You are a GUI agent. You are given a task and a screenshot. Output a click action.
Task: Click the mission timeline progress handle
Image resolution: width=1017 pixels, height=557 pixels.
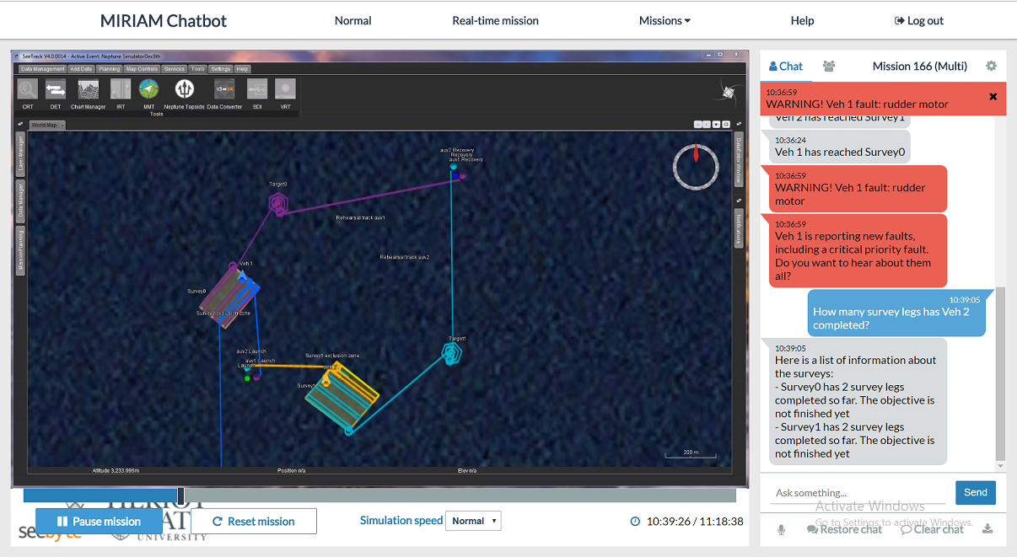click(180, 496)
